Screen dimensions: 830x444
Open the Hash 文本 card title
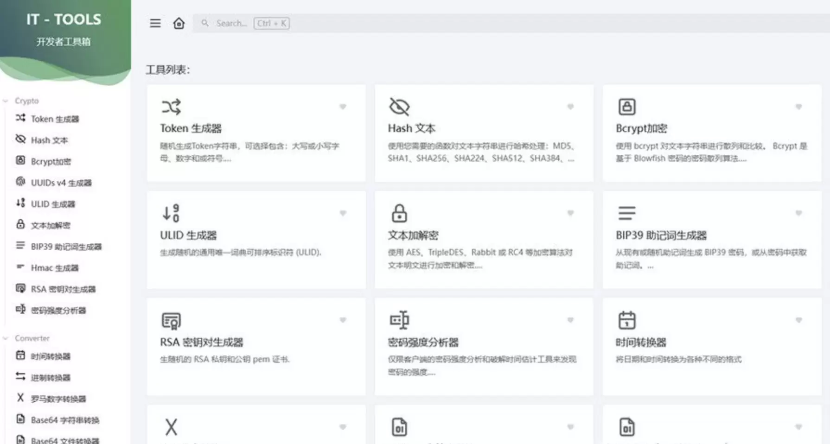(x=411, y=128)
